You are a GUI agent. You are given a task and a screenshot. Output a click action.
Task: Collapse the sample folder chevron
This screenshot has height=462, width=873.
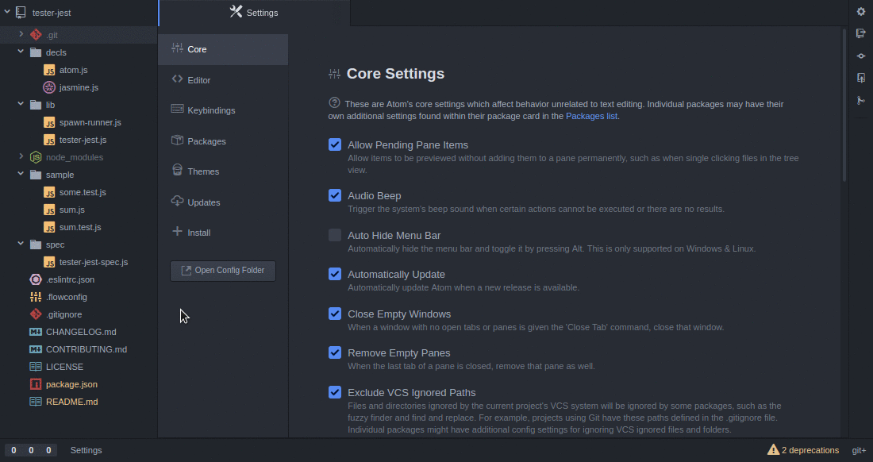[x=21, y=174]
